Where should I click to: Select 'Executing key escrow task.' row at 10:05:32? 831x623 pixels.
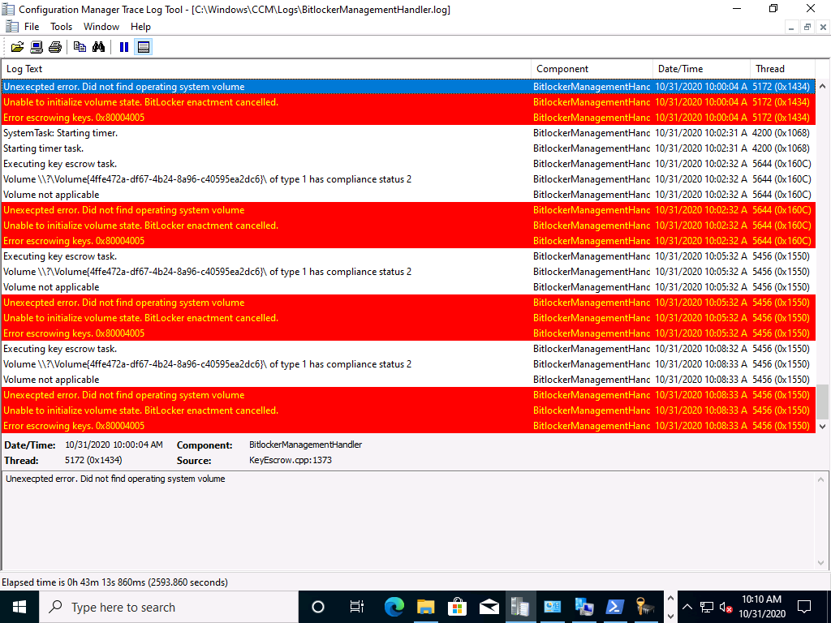tap(409, 256)
